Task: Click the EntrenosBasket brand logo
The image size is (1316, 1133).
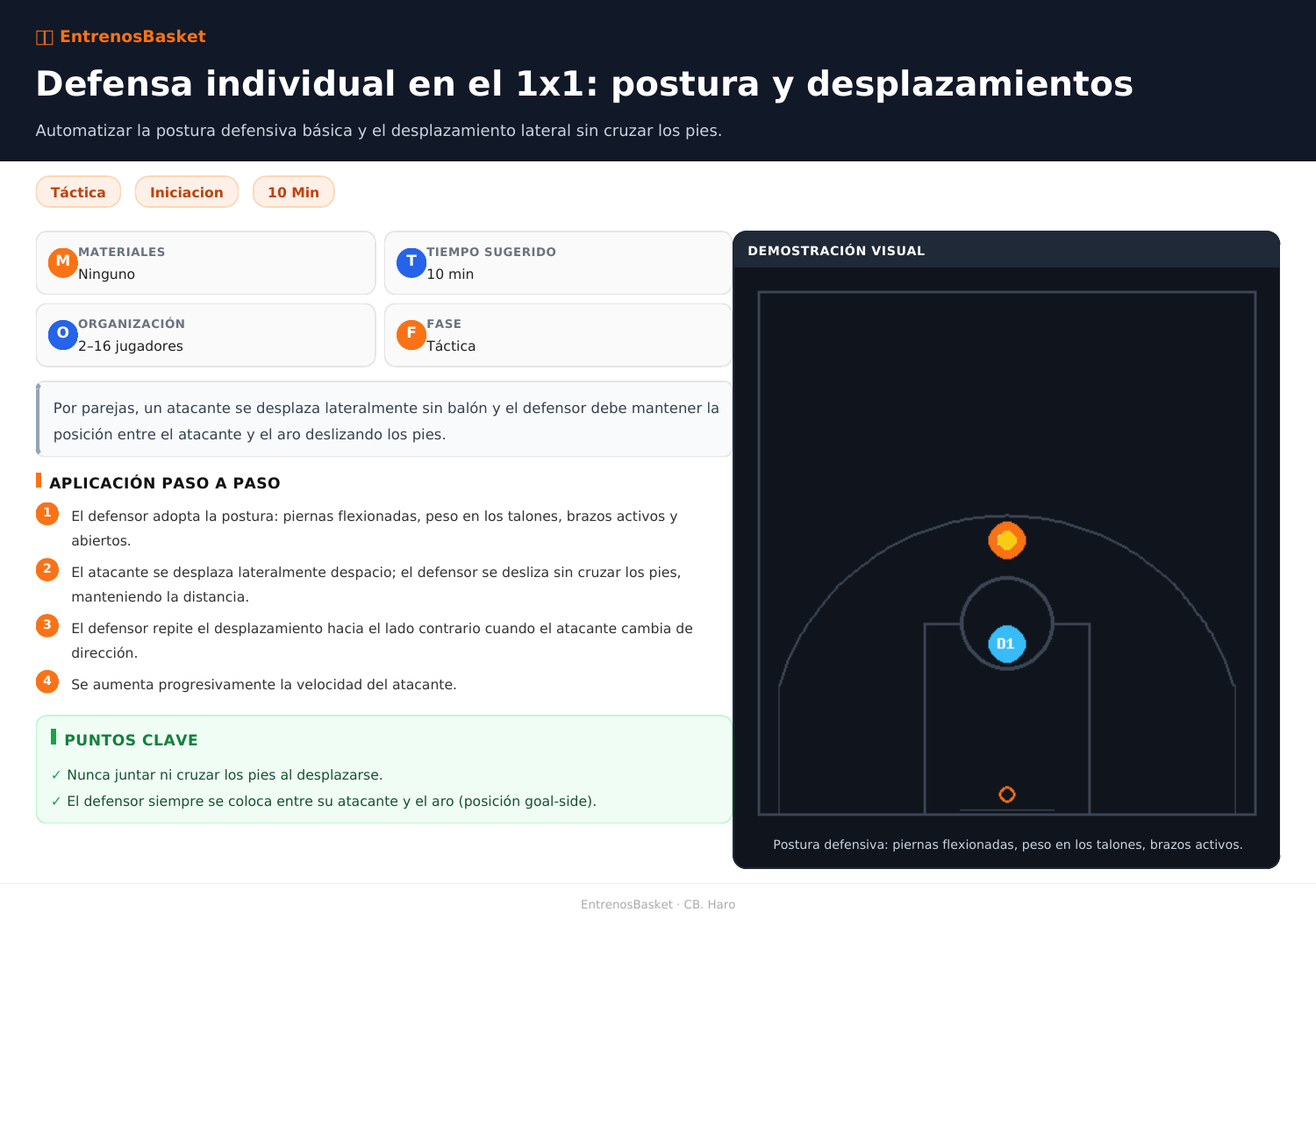Action: tap(120, 37)
